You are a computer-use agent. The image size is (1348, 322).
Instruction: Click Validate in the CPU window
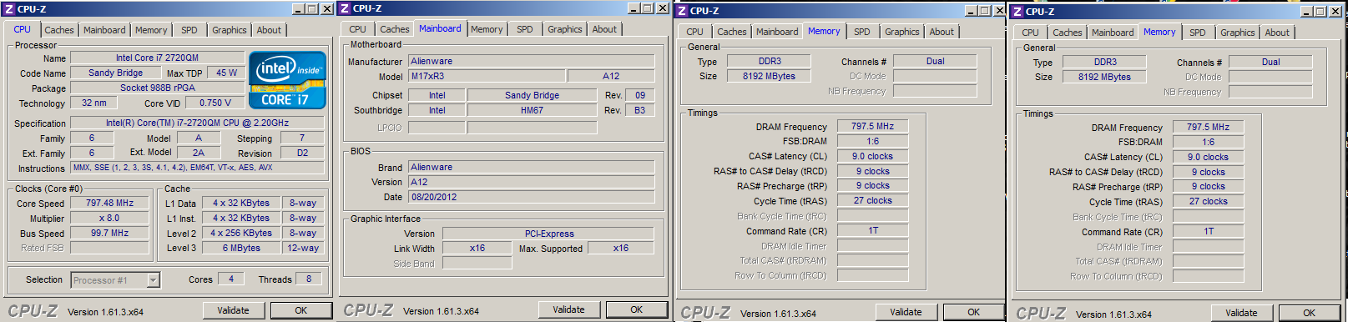coord(234,310)
